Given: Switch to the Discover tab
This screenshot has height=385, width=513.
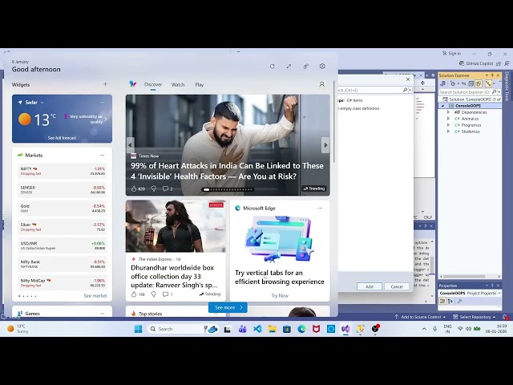Looking at the screenshot, I should click(x=153, y=84).
